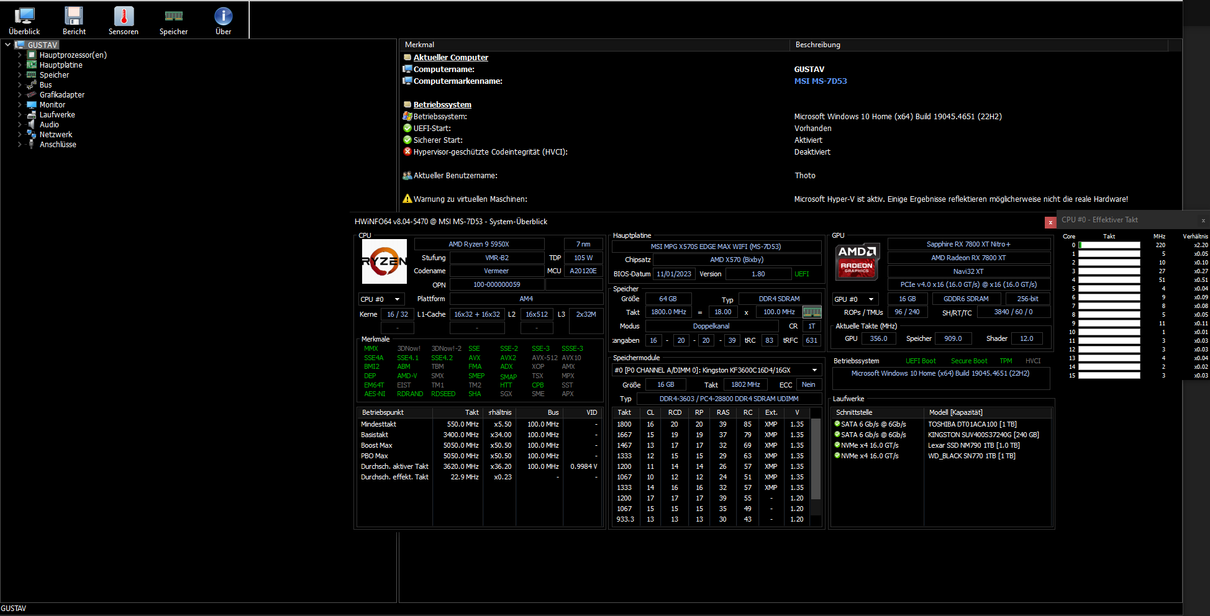This screenshot has height=616, width=1210.
Task: Click the MSI MPG X570S EDGE MAX WIFI field
Action: point(716,247)
